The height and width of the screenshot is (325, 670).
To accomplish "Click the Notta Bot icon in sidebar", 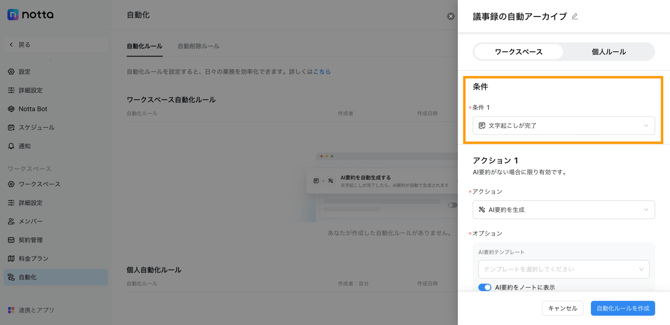I will pyautogui.click(x=11, y=109).
